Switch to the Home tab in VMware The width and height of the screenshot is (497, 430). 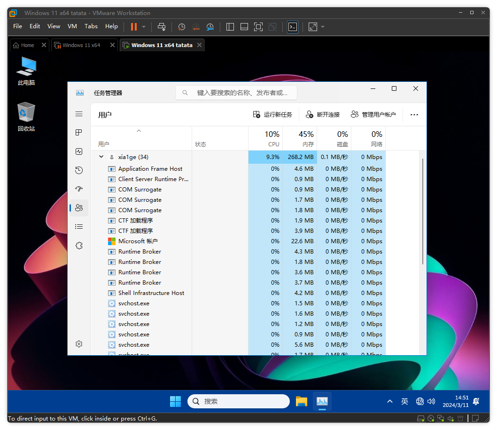[24, 45]
